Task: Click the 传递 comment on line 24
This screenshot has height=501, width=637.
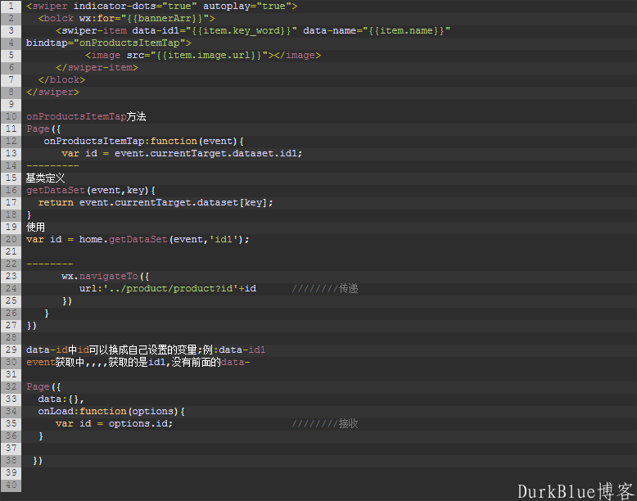Action: coord(325,288)
